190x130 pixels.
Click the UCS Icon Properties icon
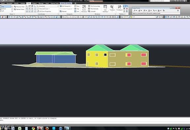click(38, 11)
